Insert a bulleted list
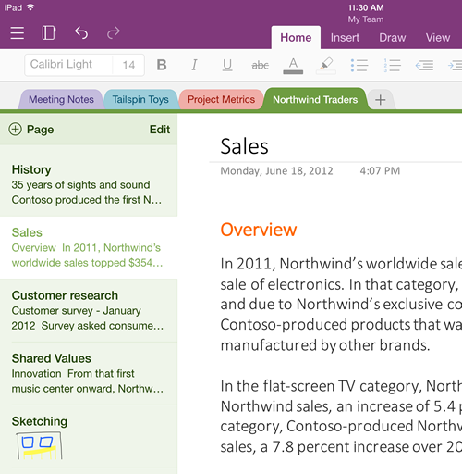The height and width of the screenshot is (474, 462). coord(359,65)
